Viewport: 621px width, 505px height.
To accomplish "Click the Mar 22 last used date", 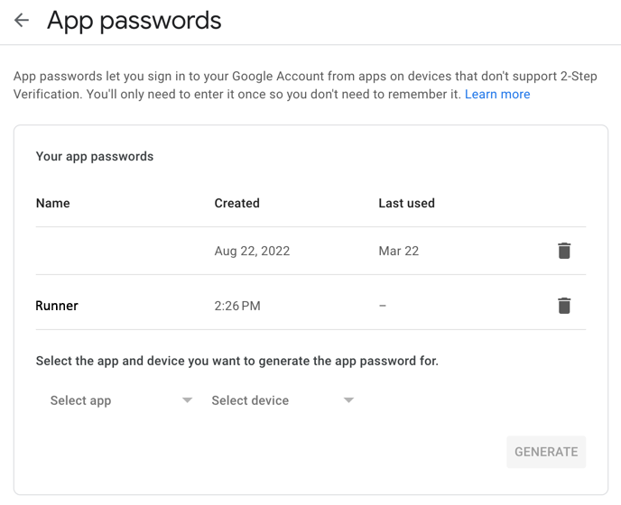I will click(399, 251).
